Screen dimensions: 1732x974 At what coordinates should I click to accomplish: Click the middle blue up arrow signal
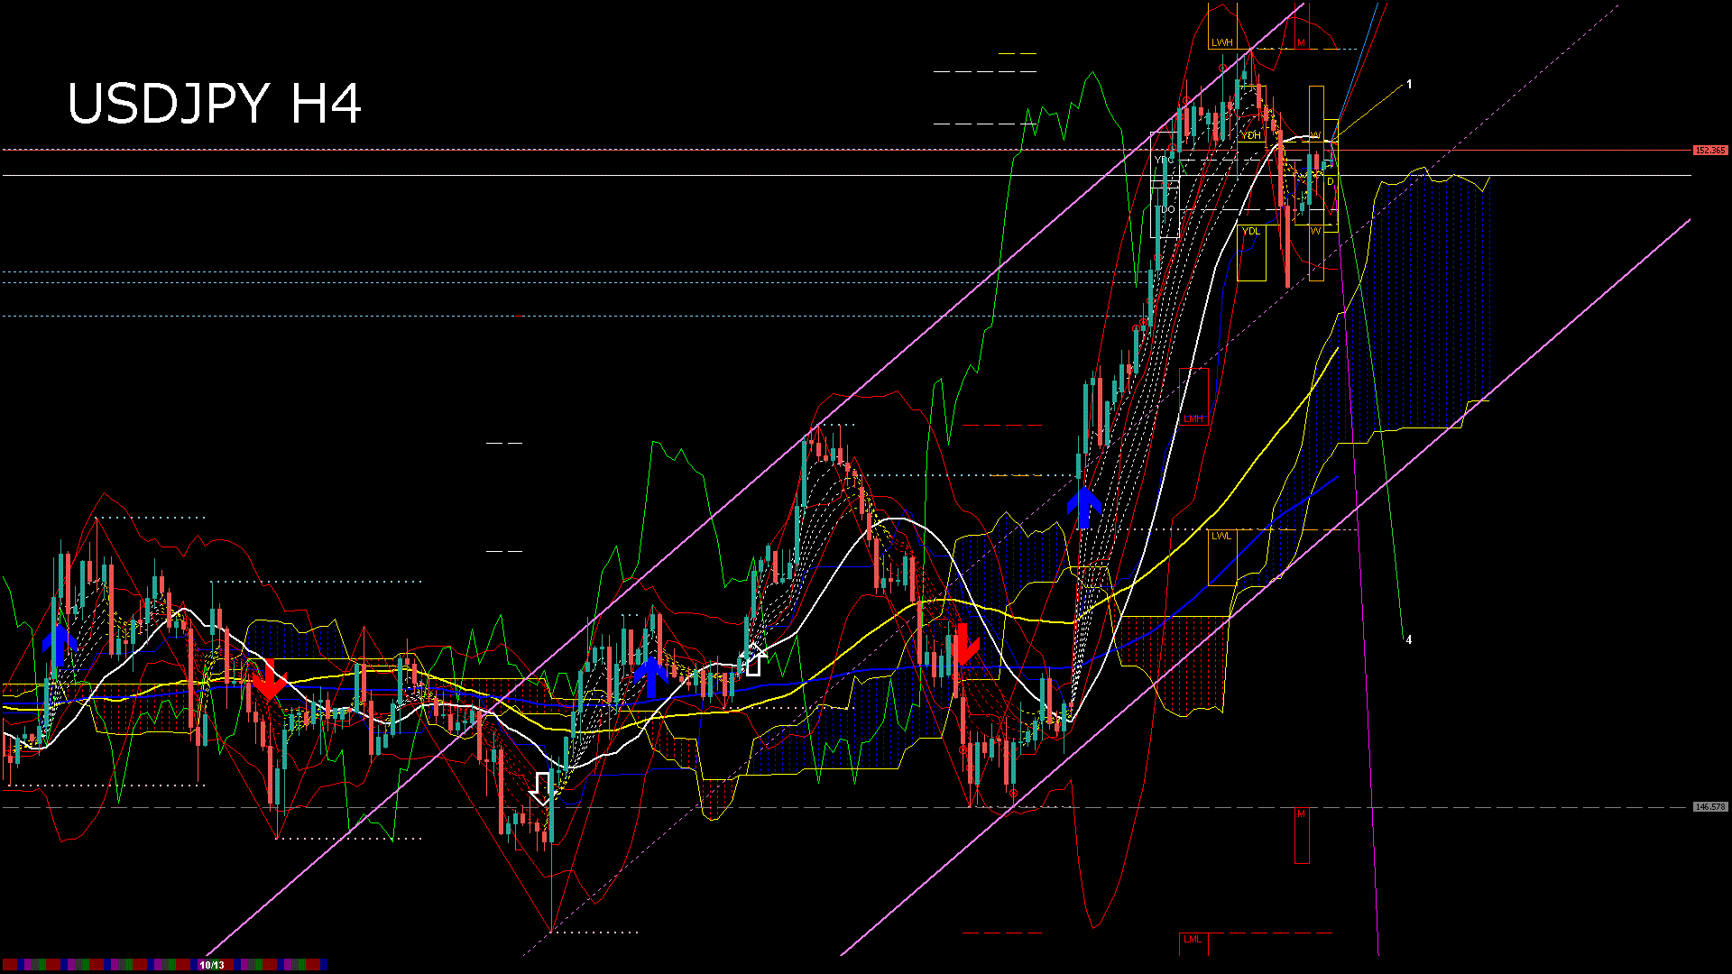coord(651,677)
